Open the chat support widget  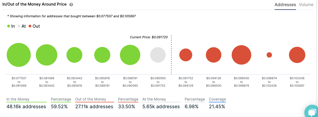[x=312, y=111]
